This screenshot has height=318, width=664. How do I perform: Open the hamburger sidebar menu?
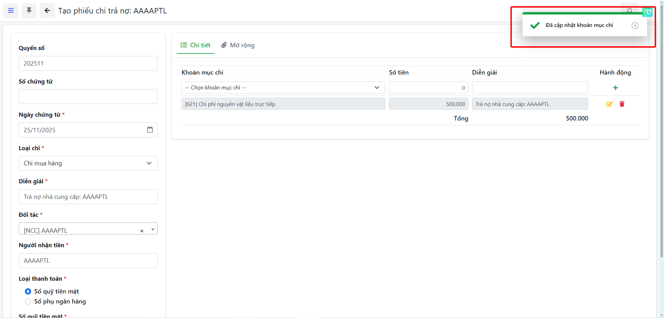tap(11, 11)
